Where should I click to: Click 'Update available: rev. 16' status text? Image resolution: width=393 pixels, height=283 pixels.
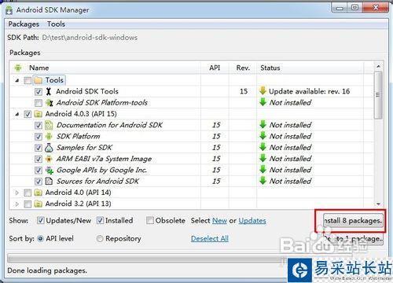pyautogui.click(x=309, y=91)
